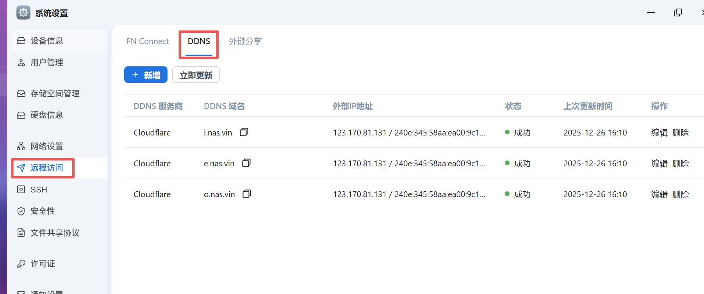Click the e.nas.vin domain text
The width and height of the screenshot is (704, 294).
219,164
